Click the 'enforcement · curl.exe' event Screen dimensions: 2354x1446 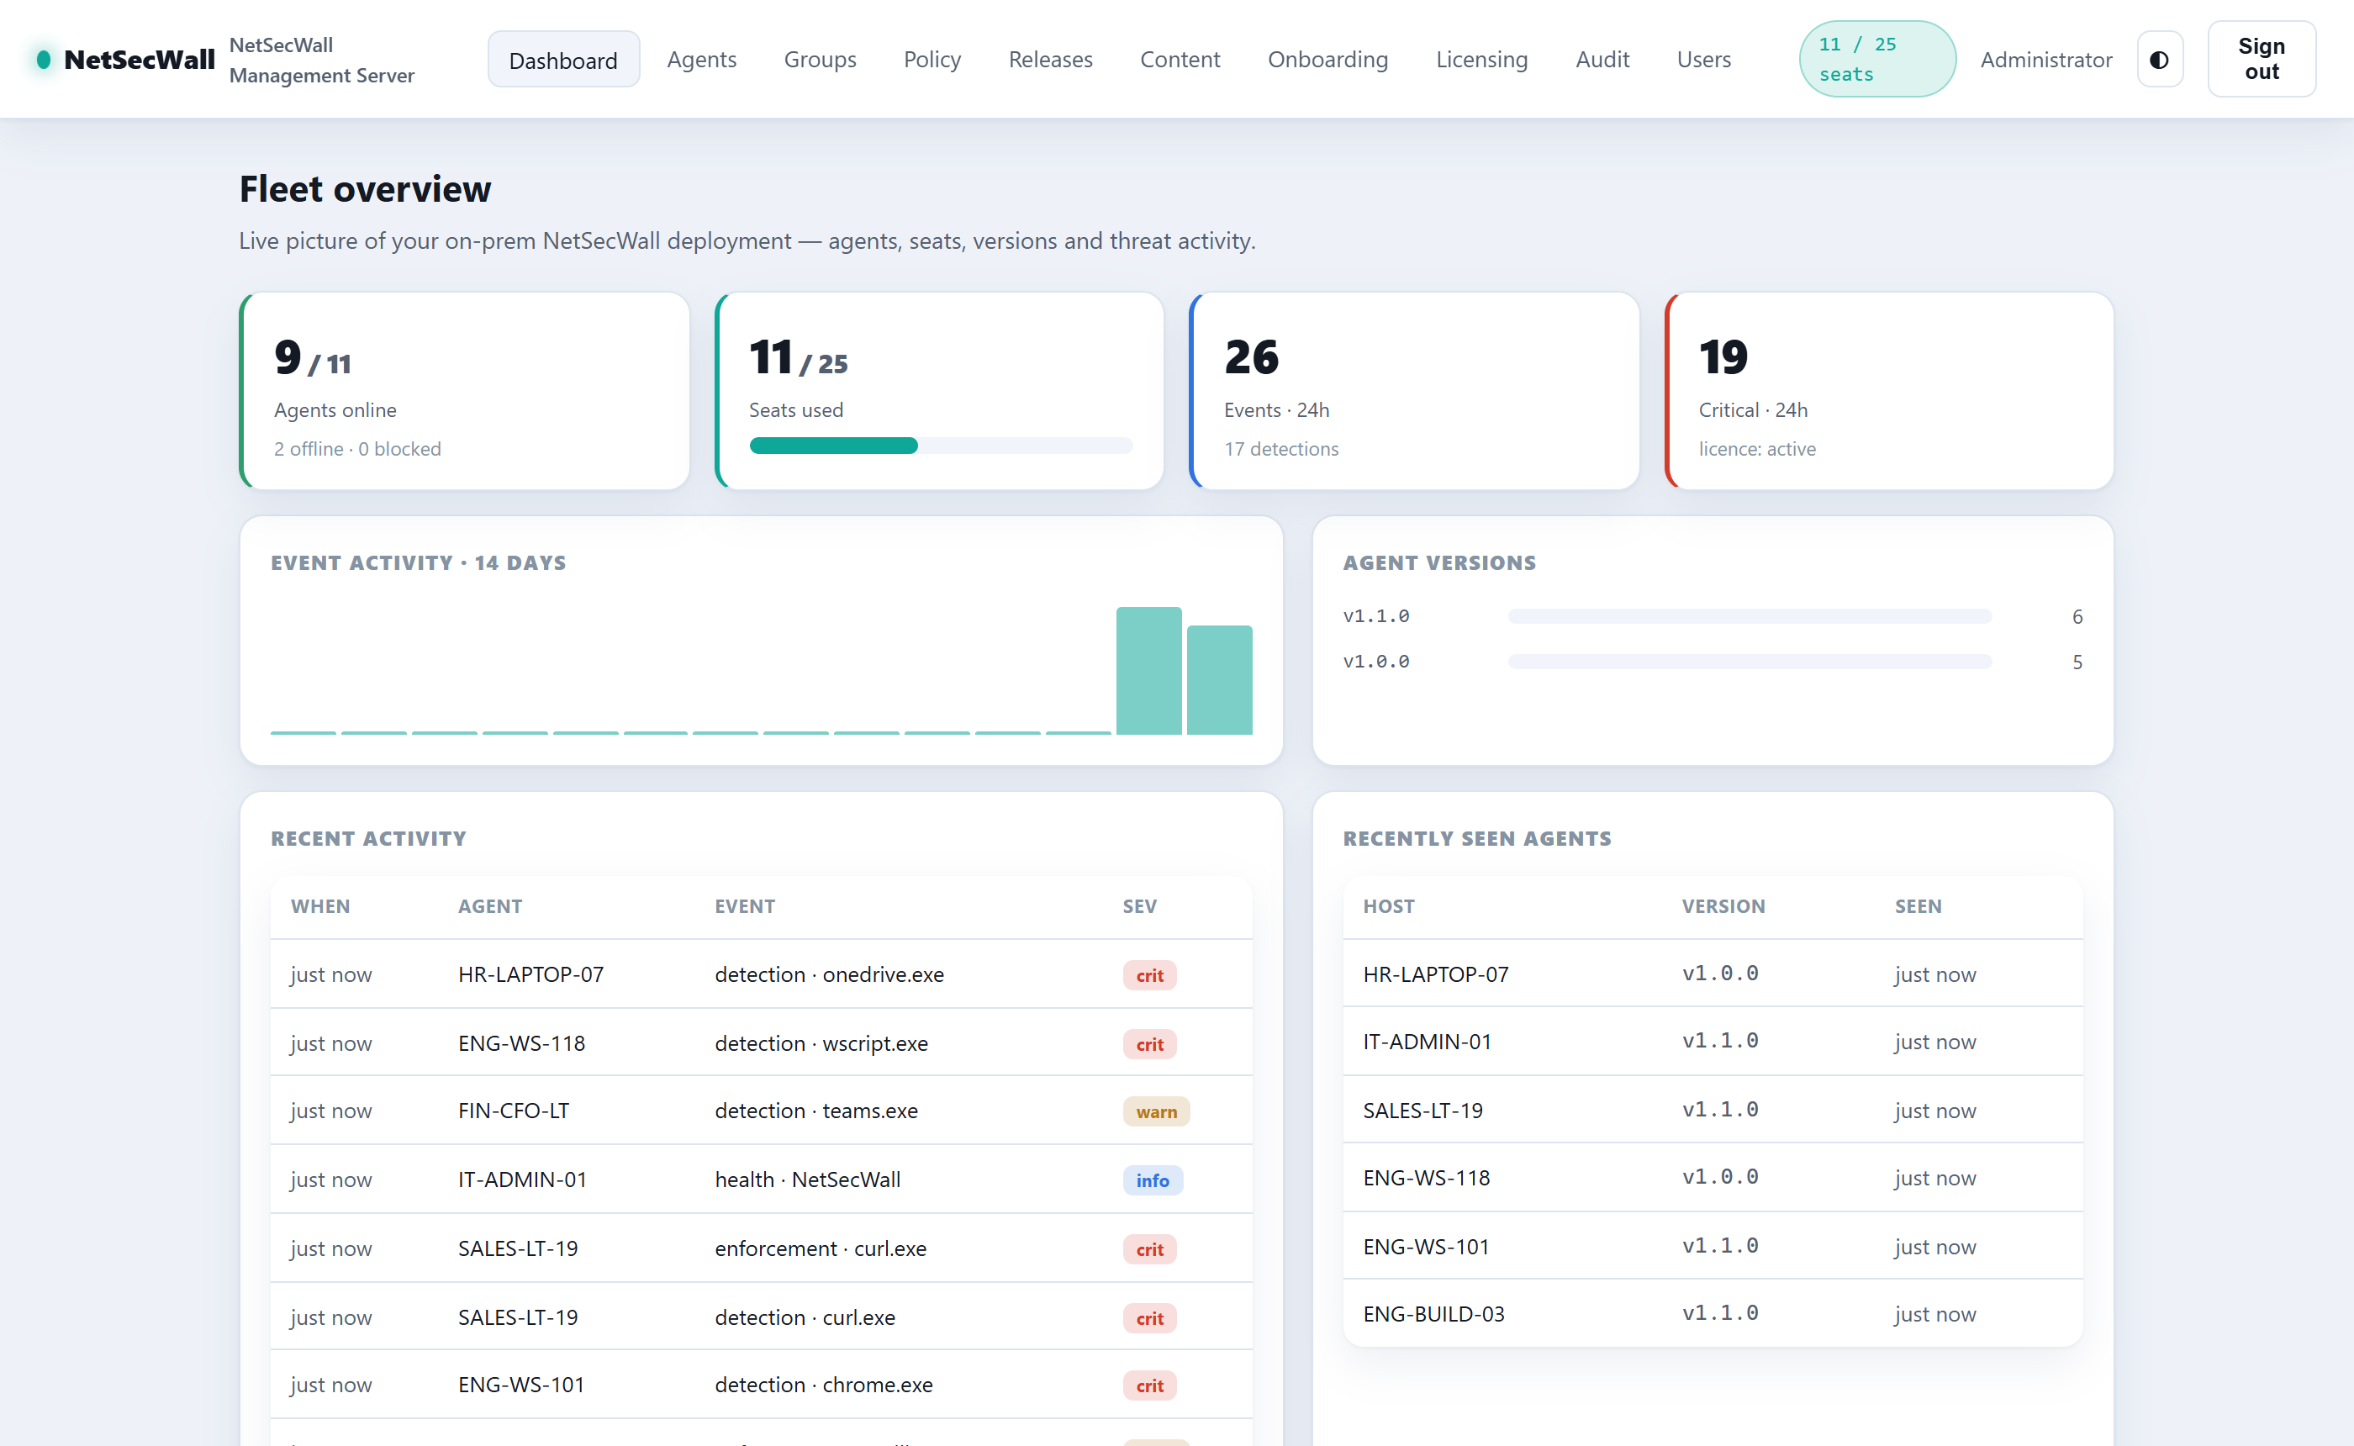point(821,1248)
